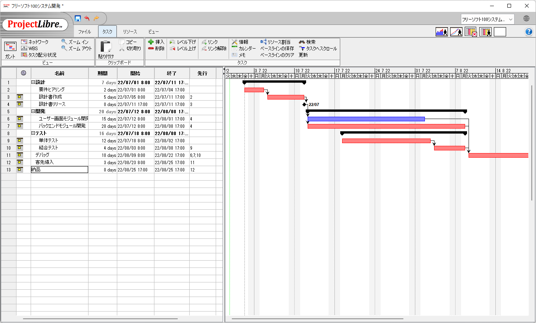Click the ベースラインの保存 button
The width and height of the screenshot is (536, 323).
tap(277, 49)
